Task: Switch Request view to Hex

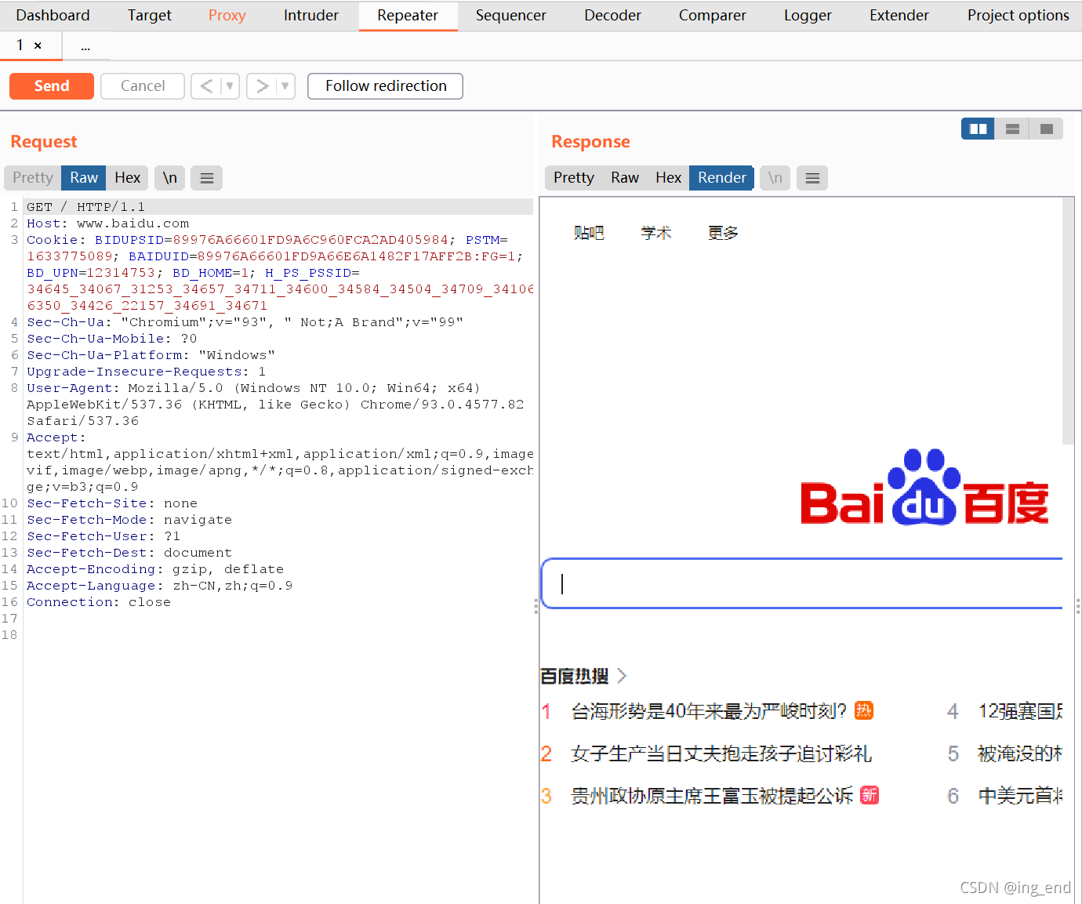Action: click(127, 178)
